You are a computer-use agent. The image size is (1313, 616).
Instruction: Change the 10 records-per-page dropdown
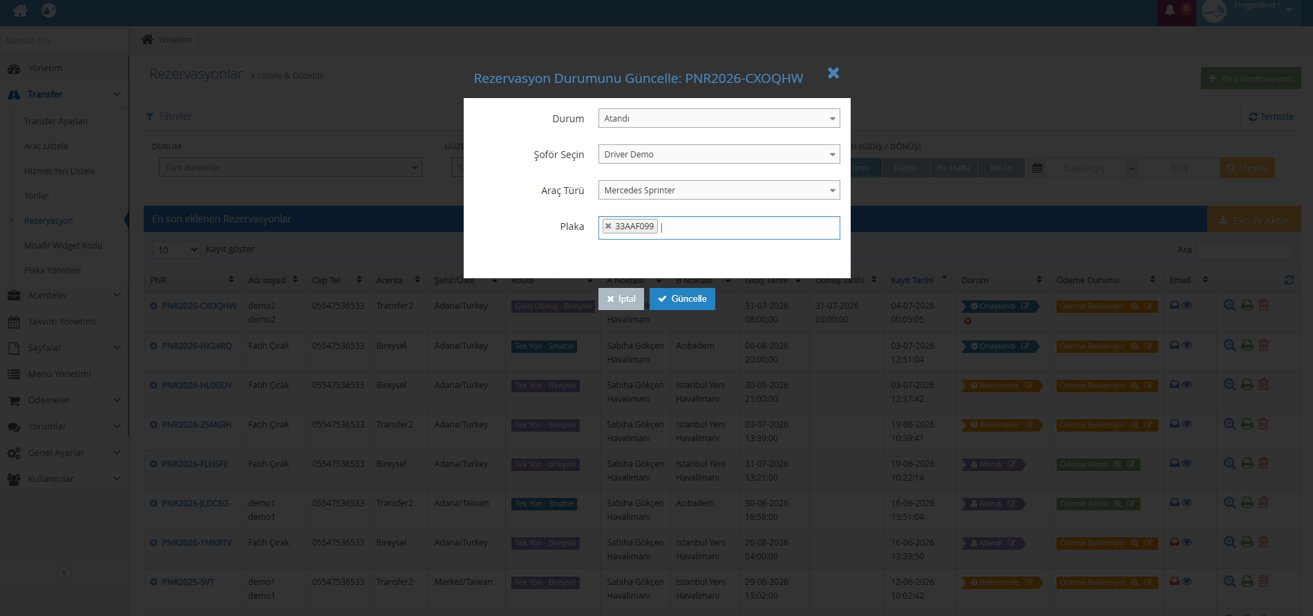tap(176, 249)
